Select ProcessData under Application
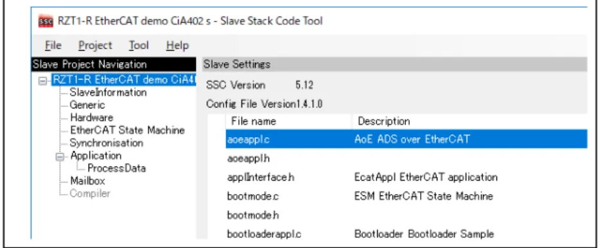Viewport: 600px width, 248px height. coord(117,169)
